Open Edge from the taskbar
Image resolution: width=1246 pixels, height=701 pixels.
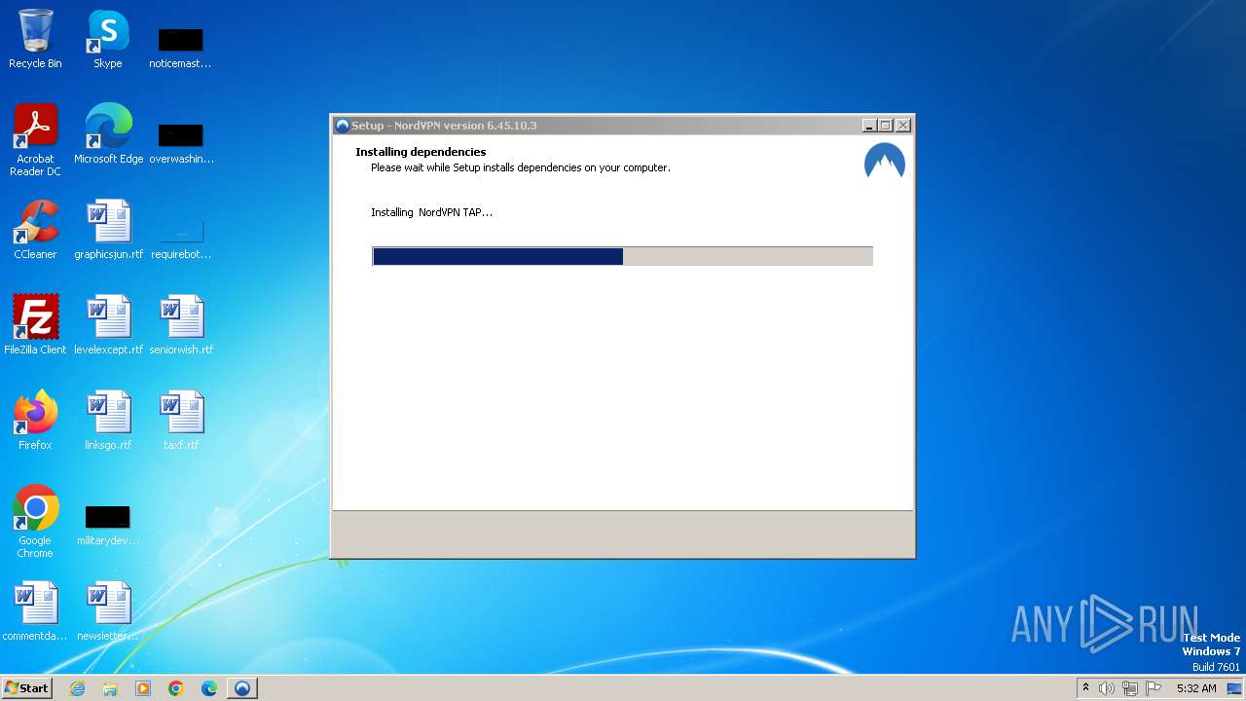pyautogui.click(x=209, y=688)
